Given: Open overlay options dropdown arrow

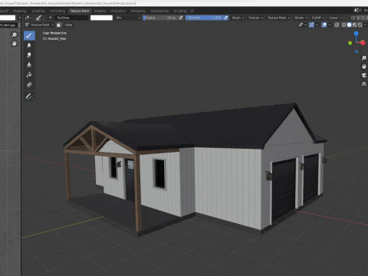Looking at the screenshot, I should 329,25.
